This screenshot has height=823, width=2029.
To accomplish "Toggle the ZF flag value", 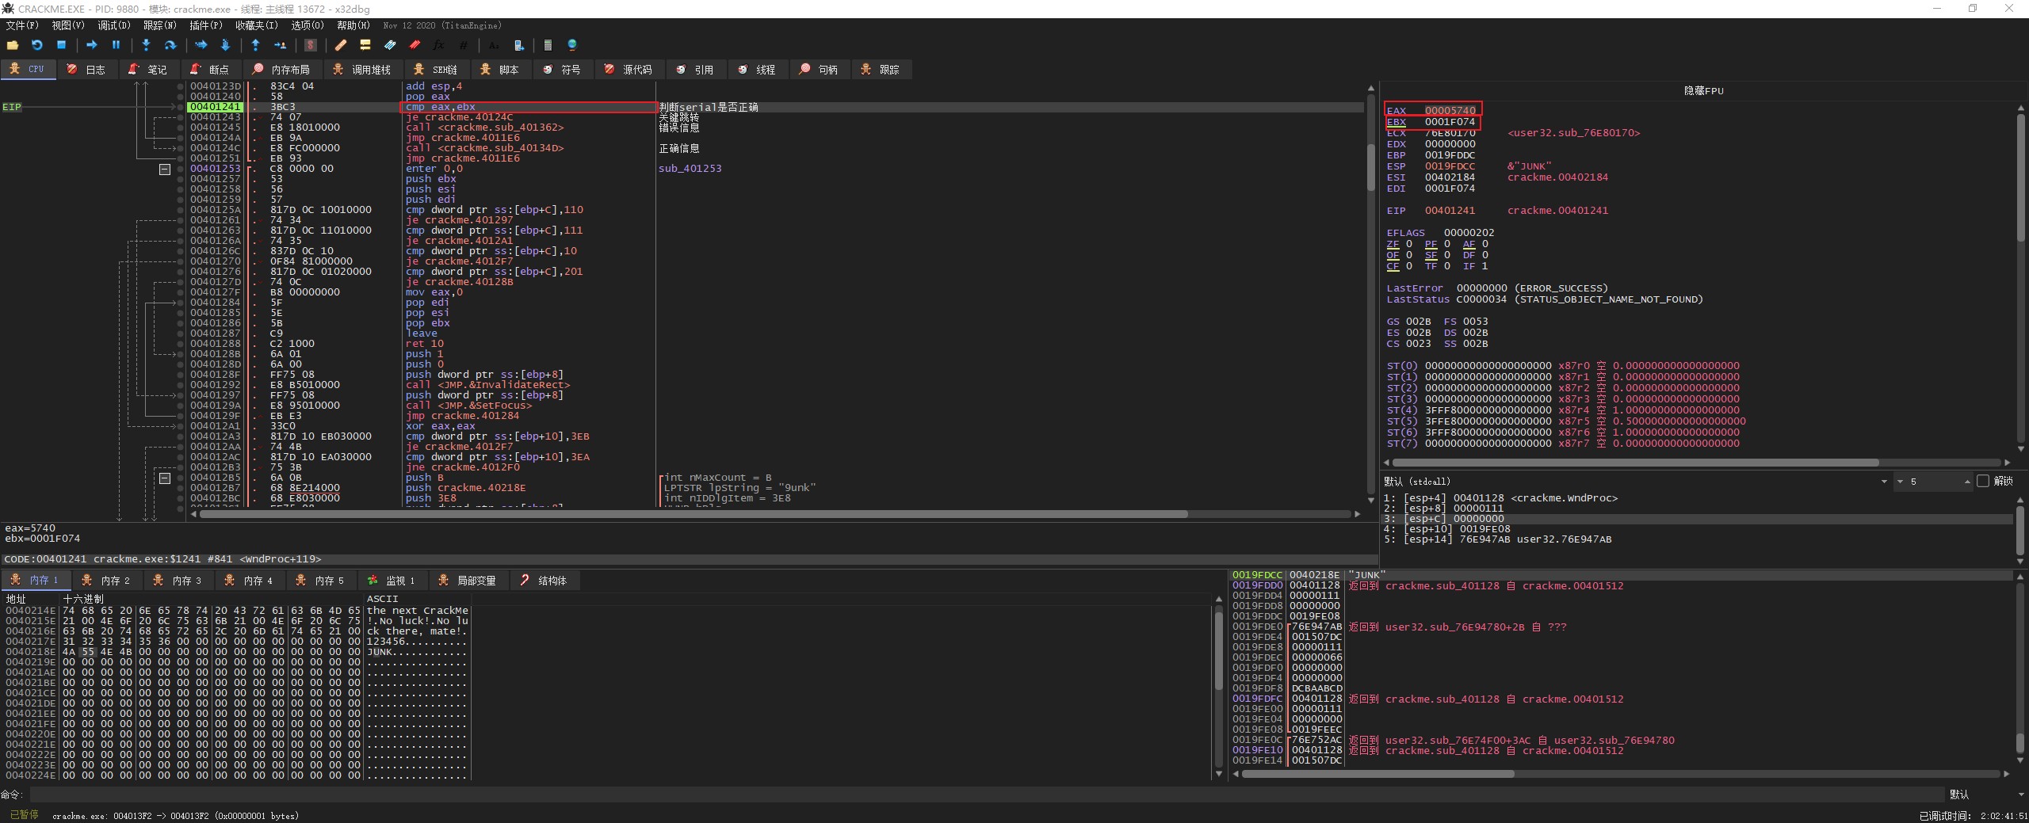I will coord(1408,244).
